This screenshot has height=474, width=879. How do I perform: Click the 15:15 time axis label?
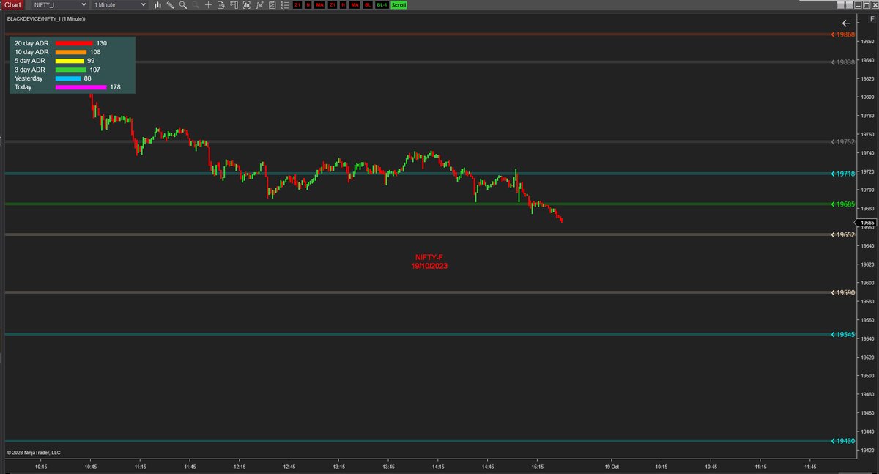pos(537,467)
